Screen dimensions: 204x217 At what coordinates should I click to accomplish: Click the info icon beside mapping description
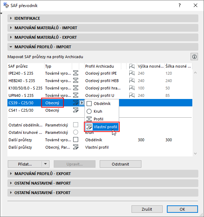click(194, 57)
